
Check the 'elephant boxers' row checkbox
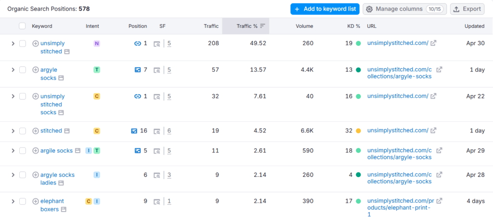(22, 201)
